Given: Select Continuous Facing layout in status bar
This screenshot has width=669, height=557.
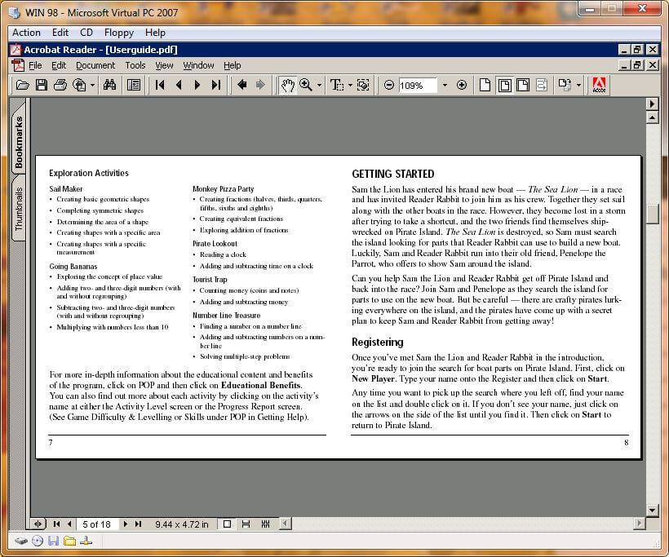Looking at the screenshot, I should pos(265,524).
